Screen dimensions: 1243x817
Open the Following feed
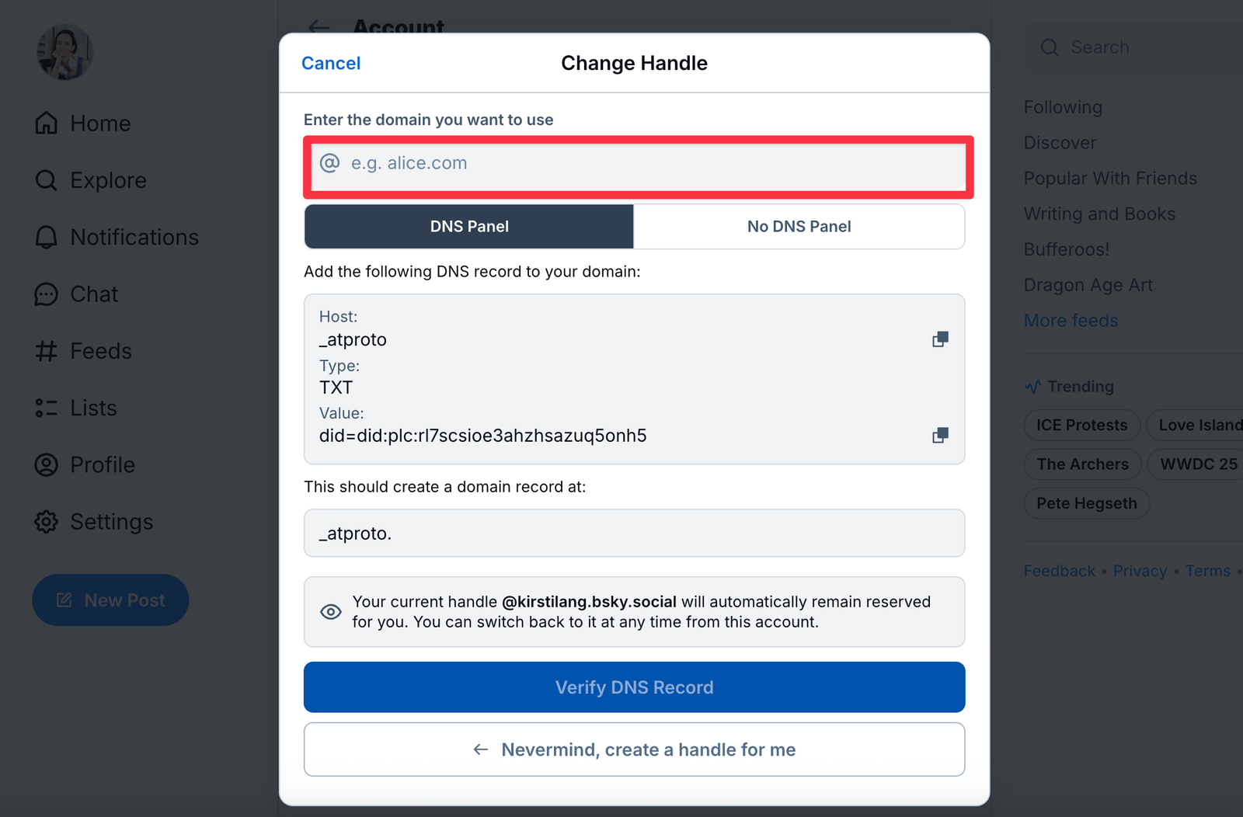(x=1063, y=106)
